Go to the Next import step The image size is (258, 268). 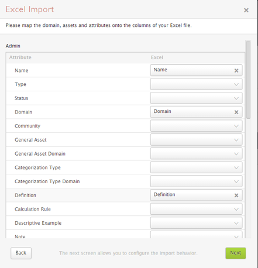(x=236, y=253)
